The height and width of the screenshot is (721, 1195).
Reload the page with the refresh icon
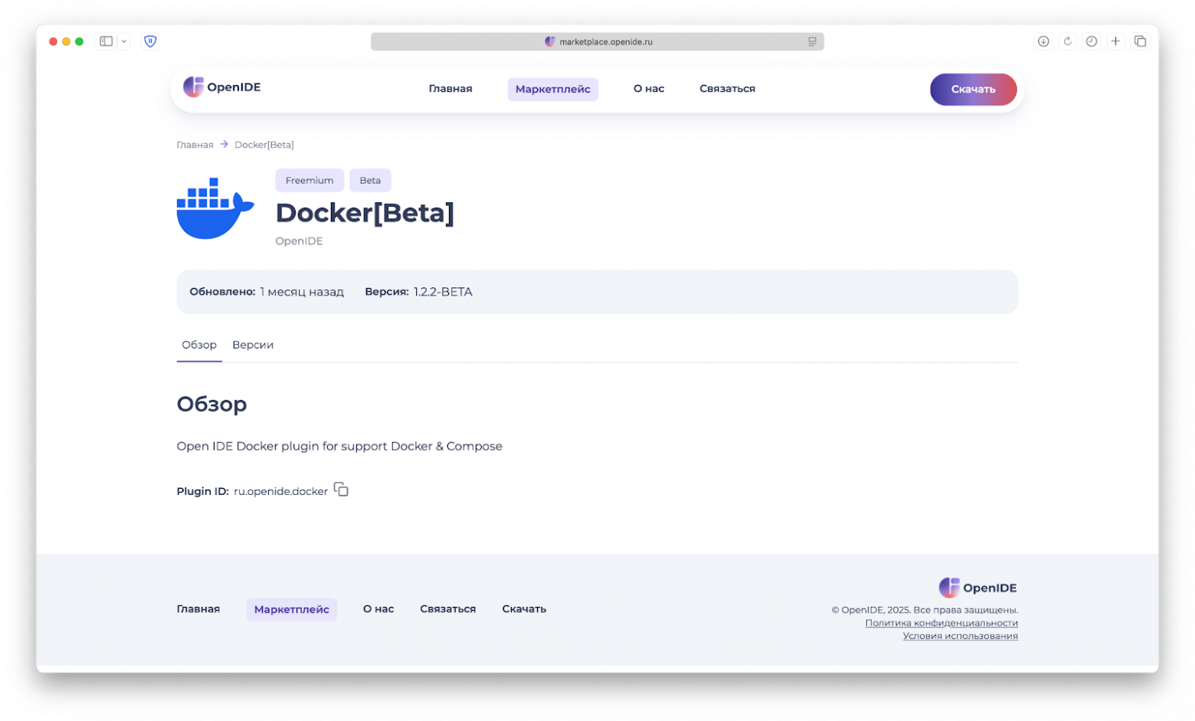[x=1067, y=41]
